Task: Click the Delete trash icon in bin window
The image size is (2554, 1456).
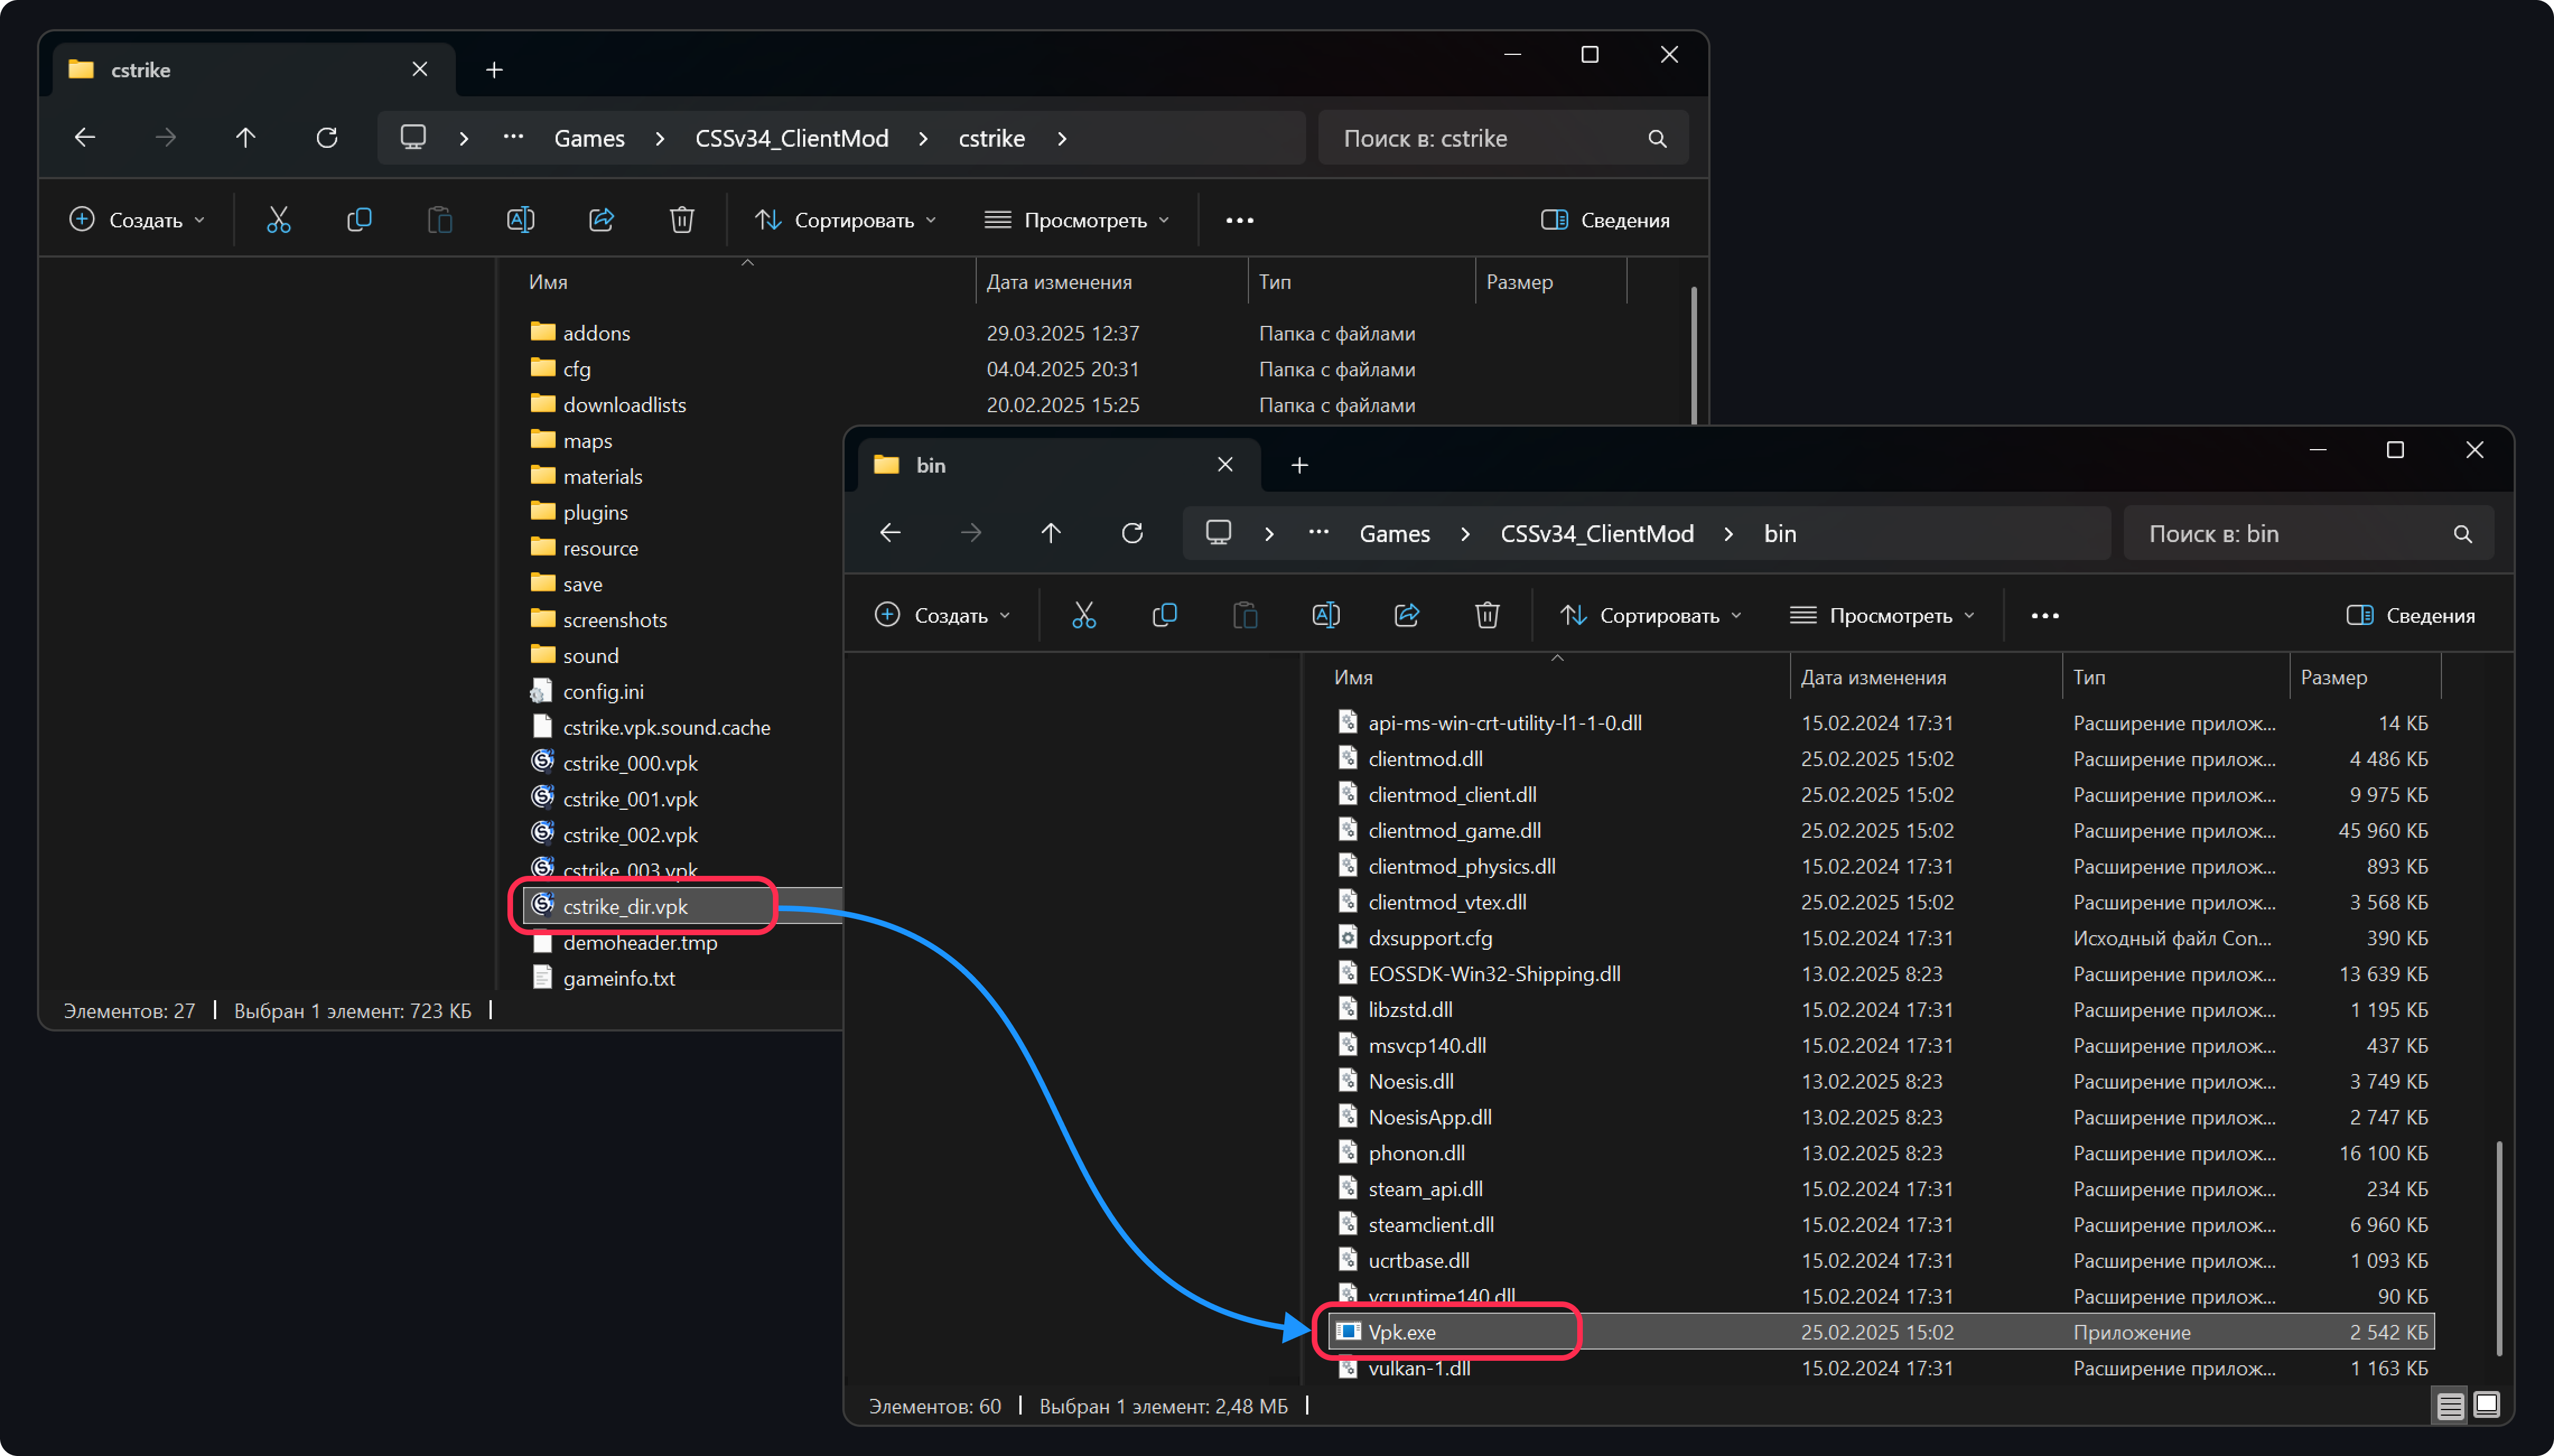Action: coord(1487,615)
